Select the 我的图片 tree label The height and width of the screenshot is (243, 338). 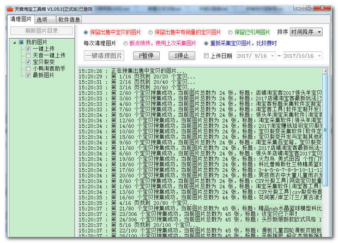pyautogui.click(x=37, y=42)
